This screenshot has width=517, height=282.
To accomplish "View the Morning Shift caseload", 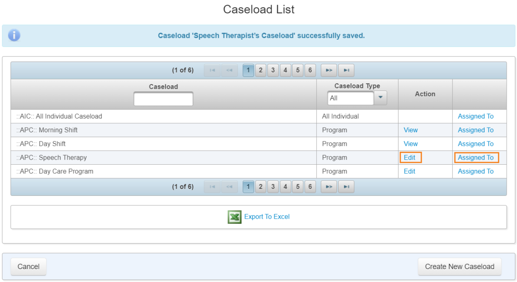I will [411, 130].
